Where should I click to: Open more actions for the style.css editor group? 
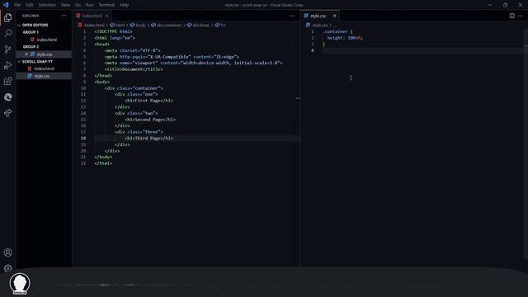tap(521, 16)
